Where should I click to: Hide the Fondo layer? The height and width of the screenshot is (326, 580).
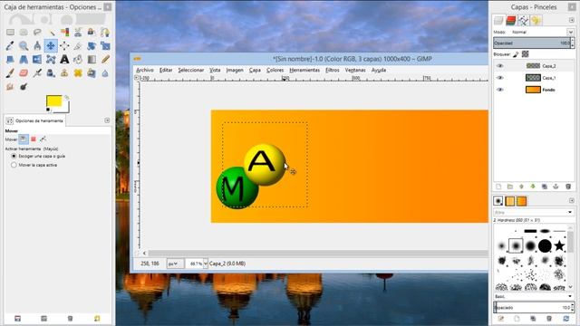coord(500,90)
